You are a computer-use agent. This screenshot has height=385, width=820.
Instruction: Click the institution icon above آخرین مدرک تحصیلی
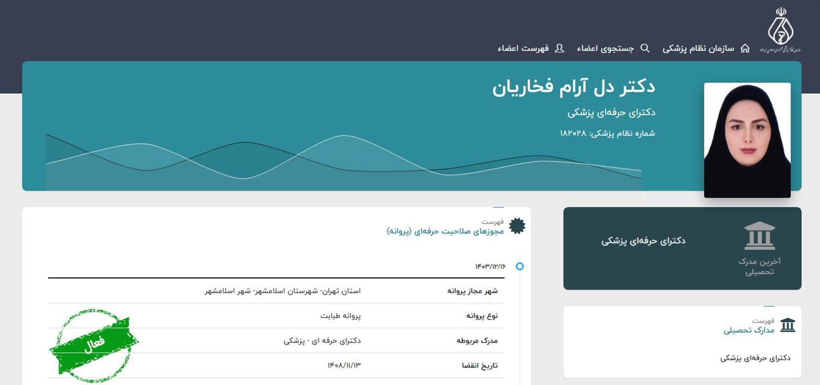[759, 236]
